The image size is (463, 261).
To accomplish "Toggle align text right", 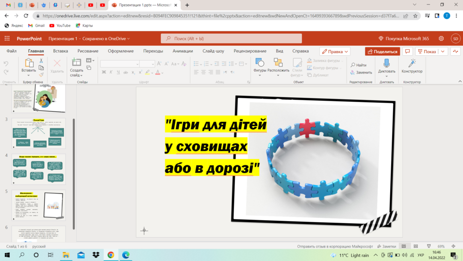I will (x=210, y=72).
